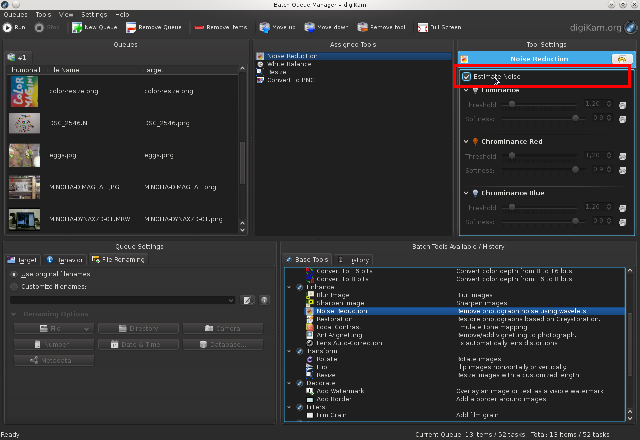
Task: Select the eggs.jpg thumbnail in the queue
Action: (x=24, y=155)
